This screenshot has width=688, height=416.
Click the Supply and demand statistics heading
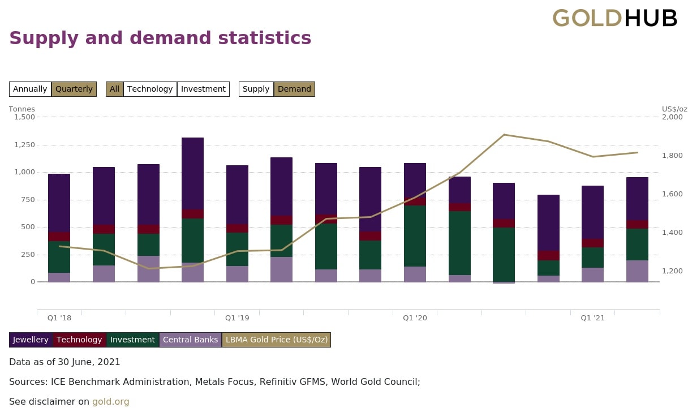[160, 38]
